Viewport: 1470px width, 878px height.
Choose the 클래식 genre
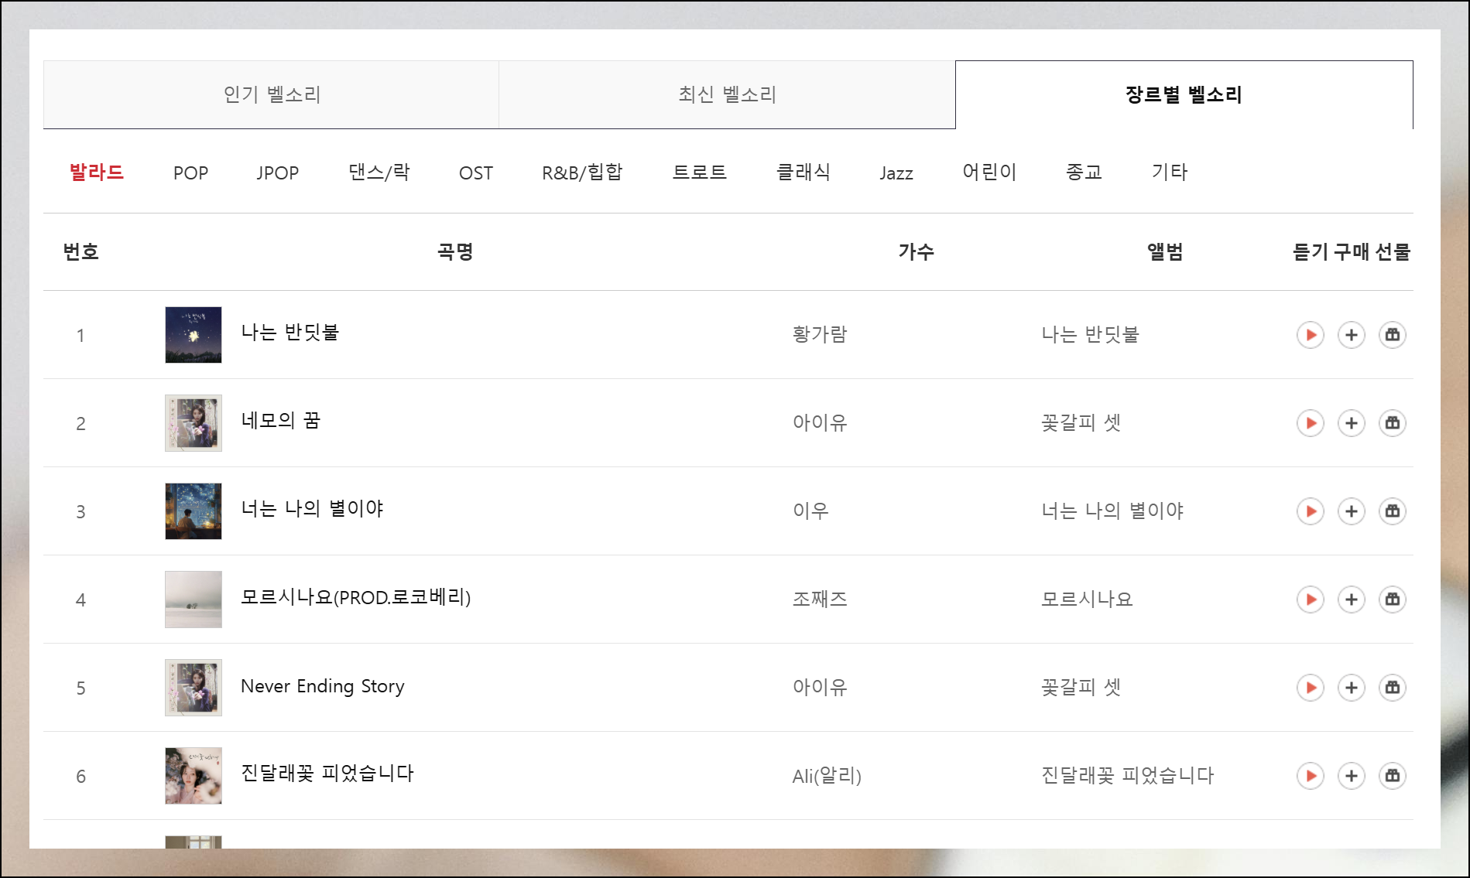804,172
